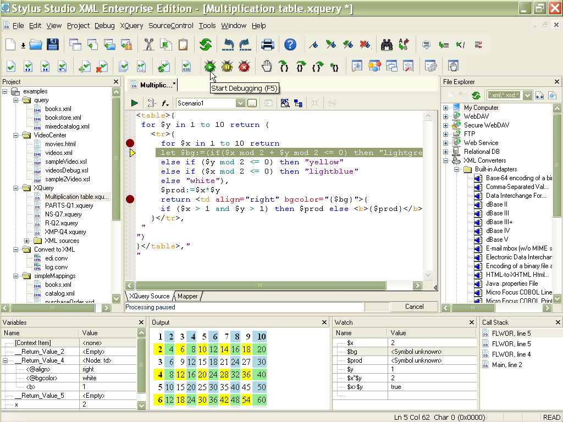Click the Pause debugging hand icon
The width and height of the screenshot is (563, 422).
266,66
